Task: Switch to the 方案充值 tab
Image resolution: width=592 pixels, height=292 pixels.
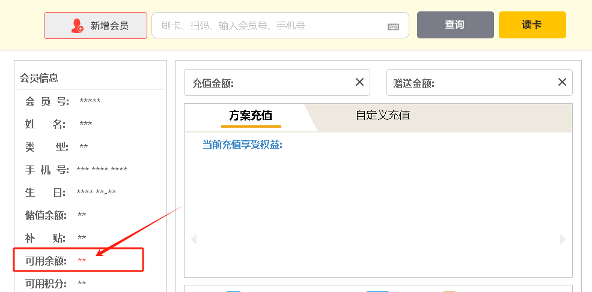Action: (x=251, y=115)
